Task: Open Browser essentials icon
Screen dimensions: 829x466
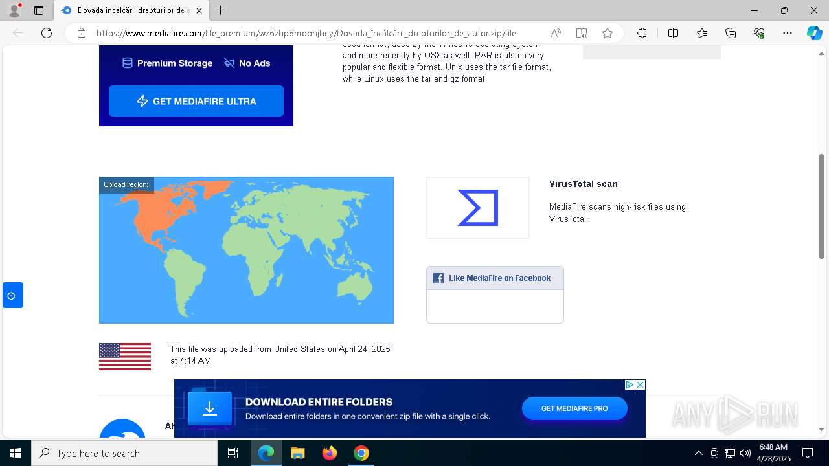Action: [759, 33]
